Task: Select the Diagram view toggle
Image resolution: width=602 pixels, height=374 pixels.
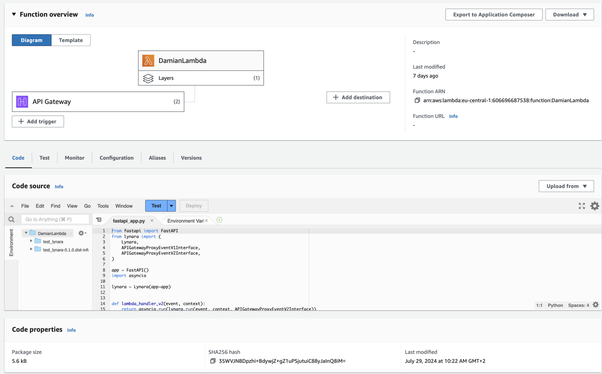Action: 32,40
